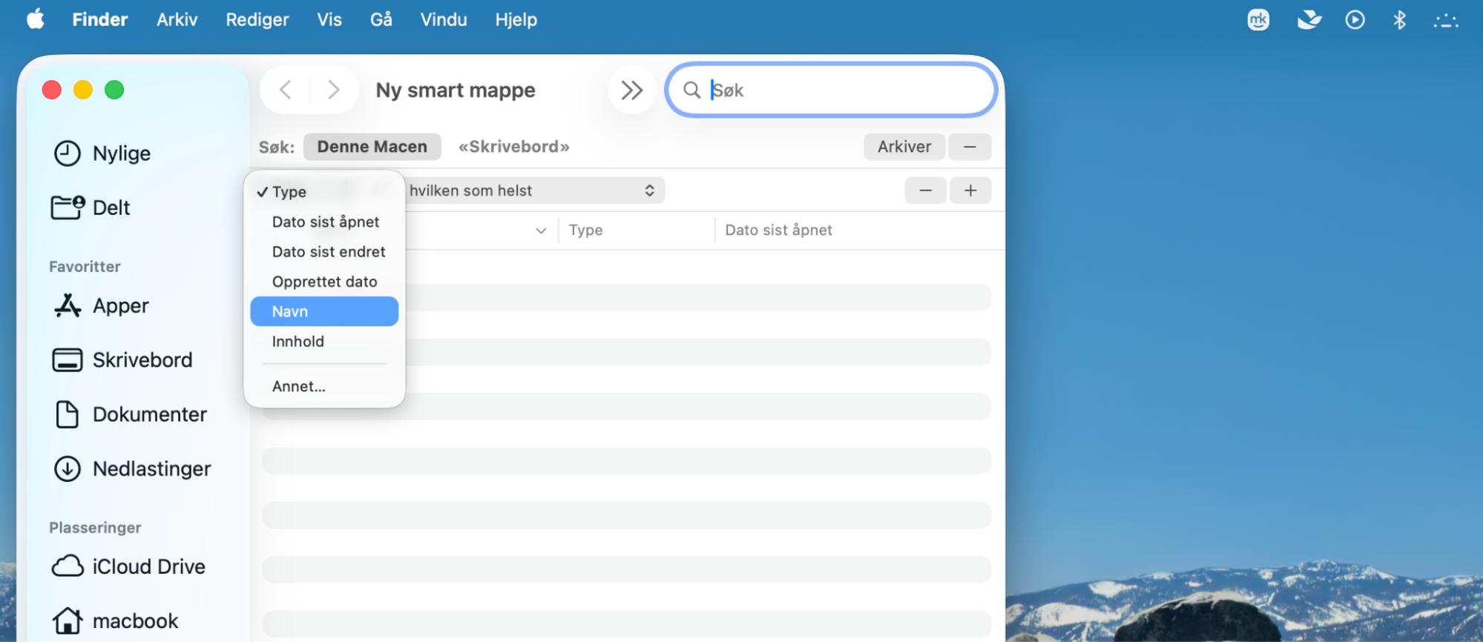Choose Navn in the criteria menu

pos(324,311)
